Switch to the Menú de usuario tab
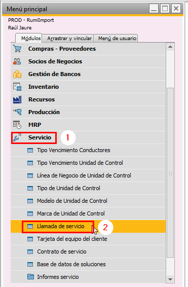 coord(117,39)
